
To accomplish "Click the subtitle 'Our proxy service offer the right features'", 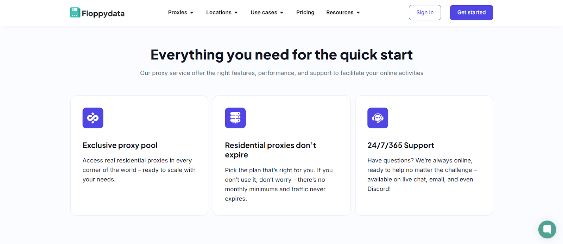I will (x=281, y=73).
